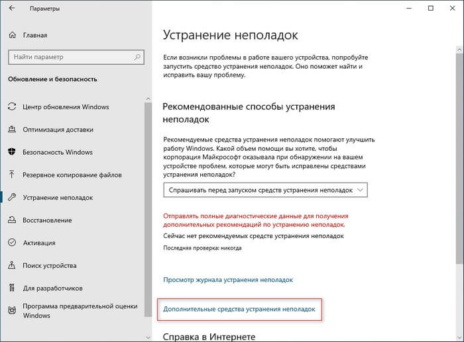Click the Оптимизация доставки icon
Image resolution: width=464 pixels, height=342 pixels.
coord(12,130)
